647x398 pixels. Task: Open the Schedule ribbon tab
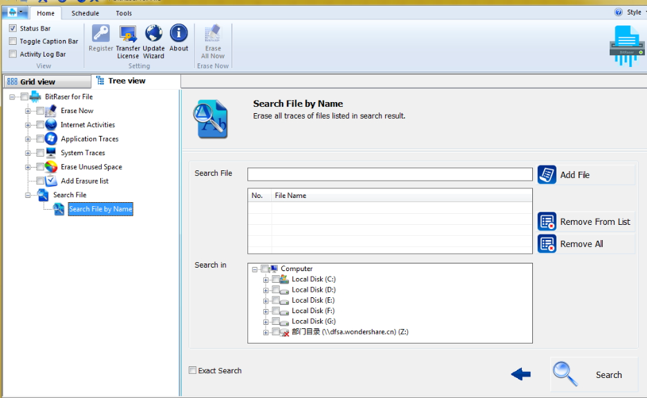[85, 13]
